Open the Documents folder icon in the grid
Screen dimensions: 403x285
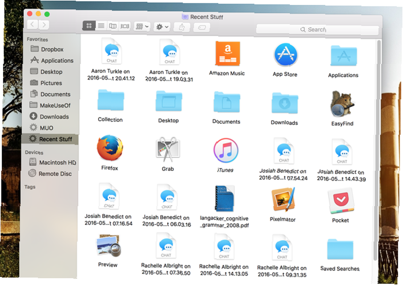click(227, 102)
